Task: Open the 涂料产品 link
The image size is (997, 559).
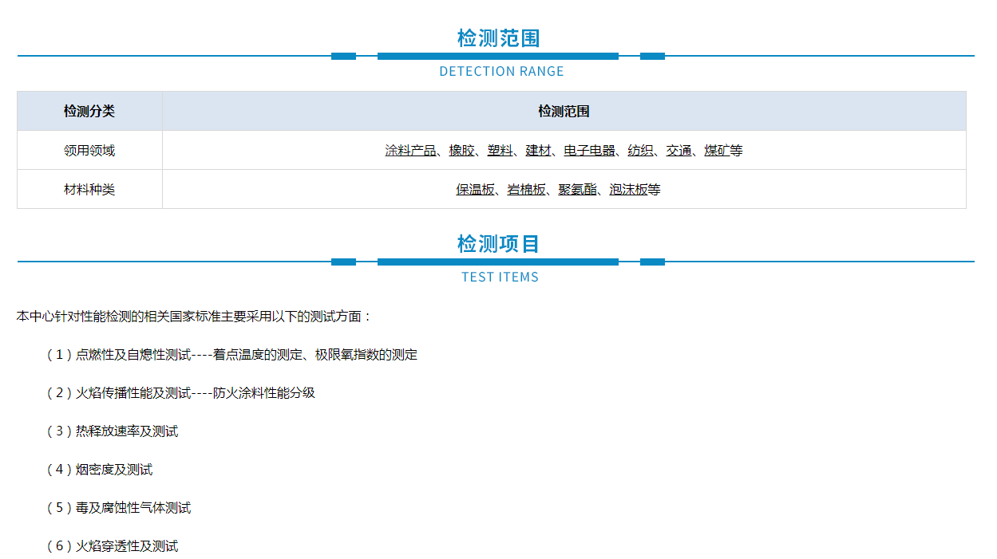Action: [x=410, y=151]
